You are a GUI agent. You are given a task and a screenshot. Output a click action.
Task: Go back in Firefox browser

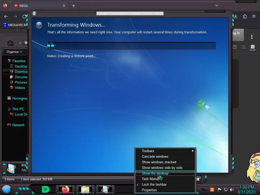coord(6,17)
